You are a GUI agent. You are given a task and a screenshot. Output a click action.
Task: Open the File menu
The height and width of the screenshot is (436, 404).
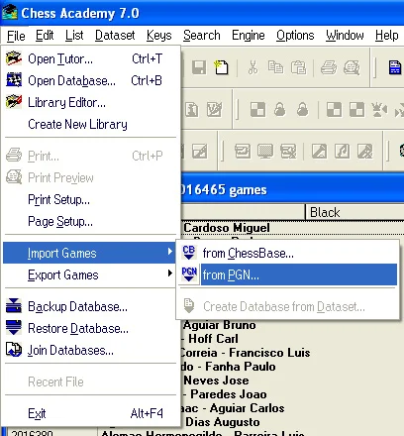[16, 36]
